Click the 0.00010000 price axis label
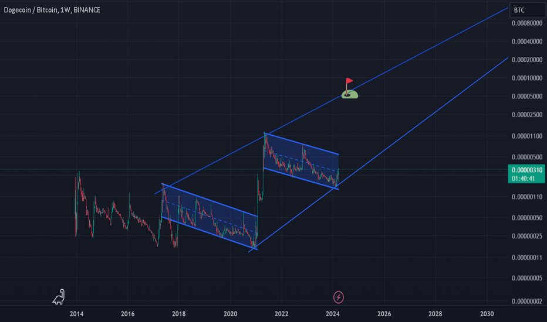Screen dimensions: 547x322 527,78
